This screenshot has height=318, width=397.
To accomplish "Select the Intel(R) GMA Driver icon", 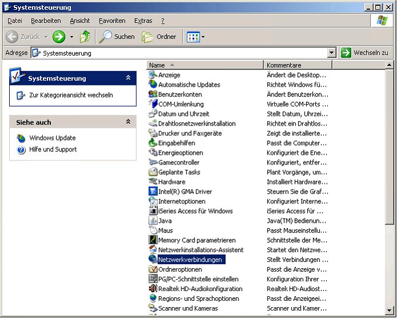I will (153, 191).
